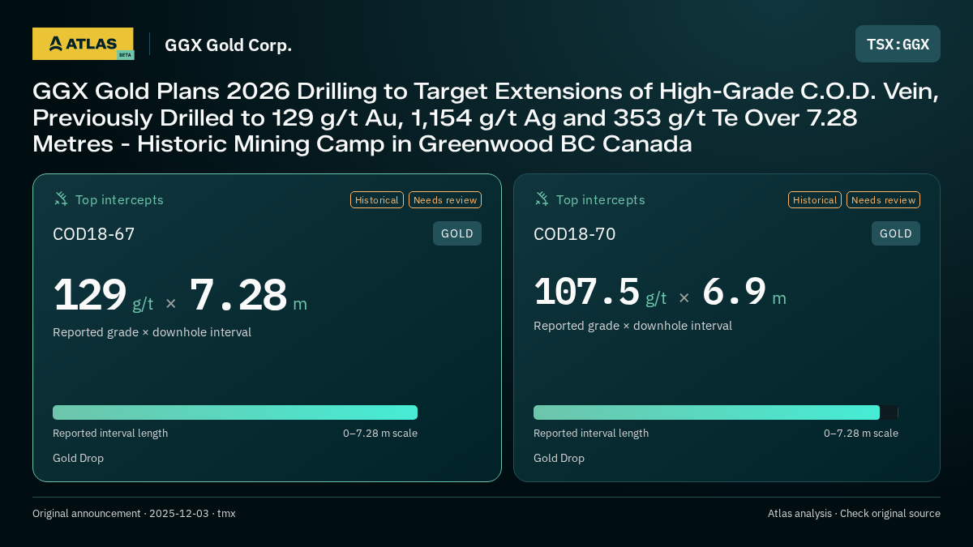The height and width of the screenshot is (547, 973).
Task: Select Needs review tag on COD18-70 card
Action: tap(883, 199)
